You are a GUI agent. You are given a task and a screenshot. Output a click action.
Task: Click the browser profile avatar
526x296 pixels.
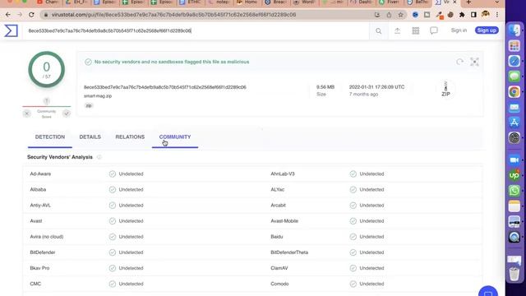(486, 15)
